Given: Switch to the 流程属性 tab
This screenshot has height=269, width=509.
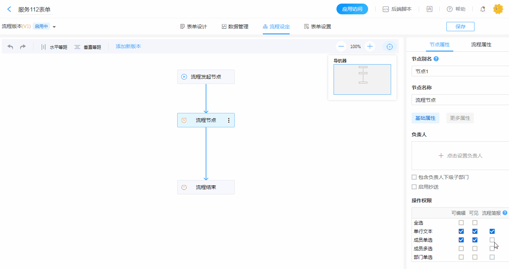Looking at the screenshot, I should click(x=481, y=44).
